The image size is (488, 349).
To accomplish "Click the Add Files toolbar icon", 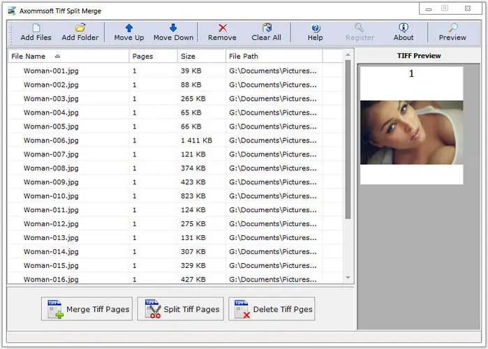I will pyautogui.click(x=36, y=32).
